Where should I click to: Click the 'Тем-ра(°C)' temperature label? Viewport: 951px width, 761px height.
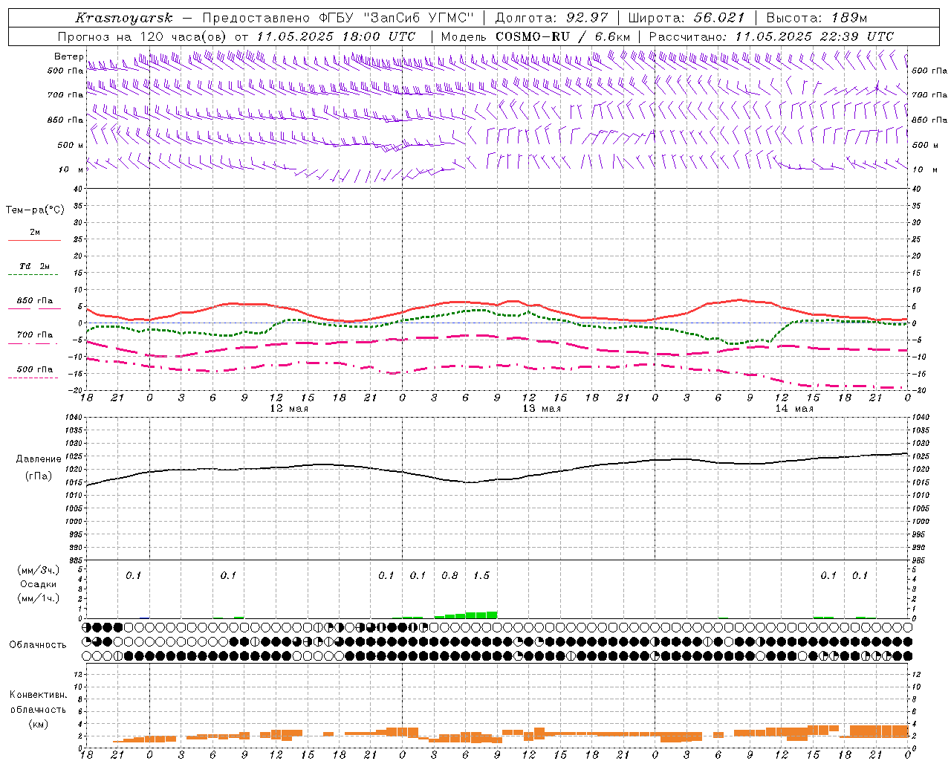(x=35, y=210)
